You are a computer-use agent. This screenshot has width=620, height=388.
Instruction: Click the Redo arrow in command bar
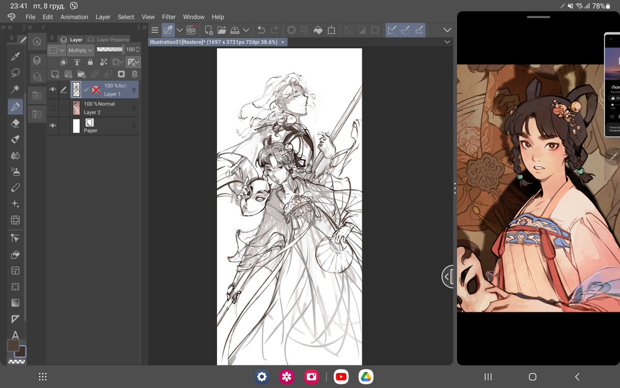point(274,30)
